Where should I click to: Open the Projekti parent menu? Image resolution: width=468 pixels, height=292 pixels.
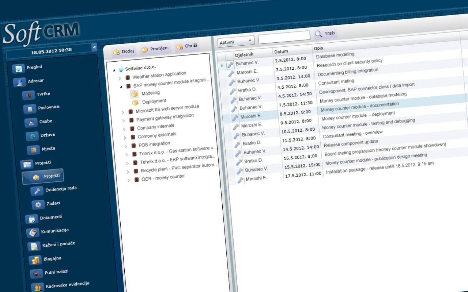(x=36, y=164)
